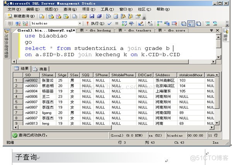
Task: Uncomment the selected lines
Action: click(215, 24)
